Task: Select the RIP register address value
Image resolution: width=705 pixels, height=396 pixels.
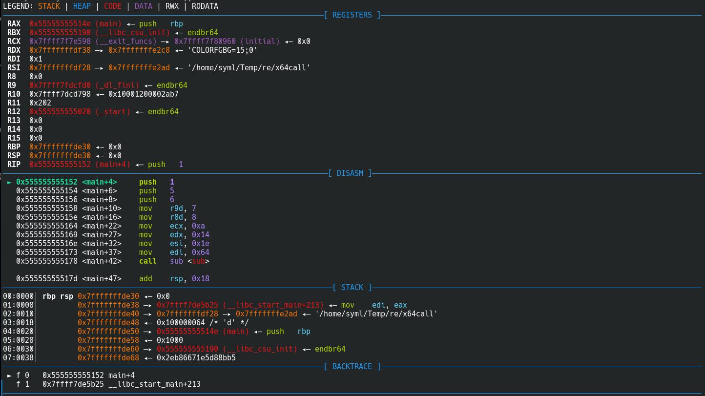Action: click(x=60, y=165)
